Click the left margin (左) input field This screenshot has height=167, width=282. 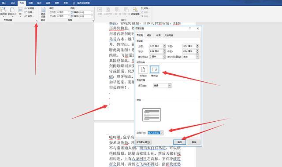pyautogui.click(x=156, y=51)
